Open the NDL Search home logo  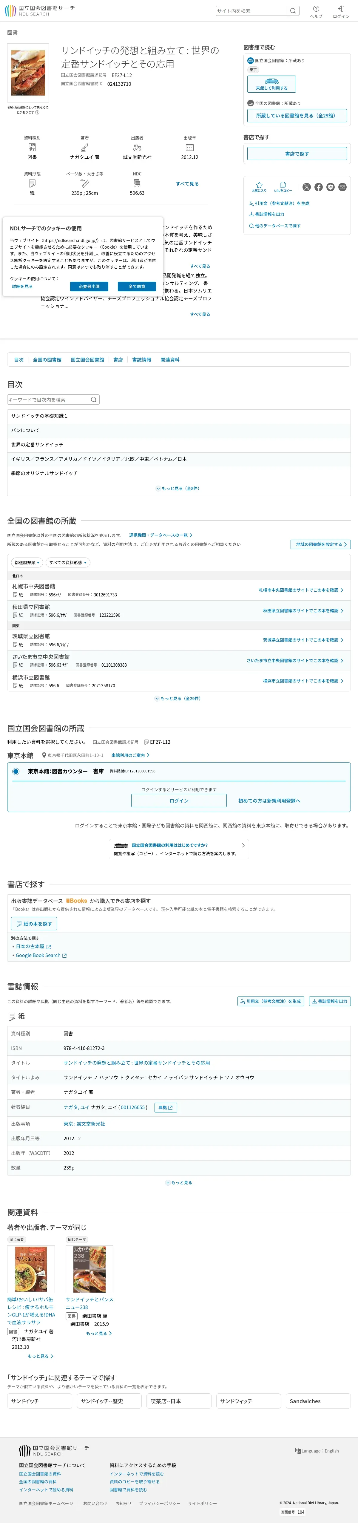click(40, 11)
